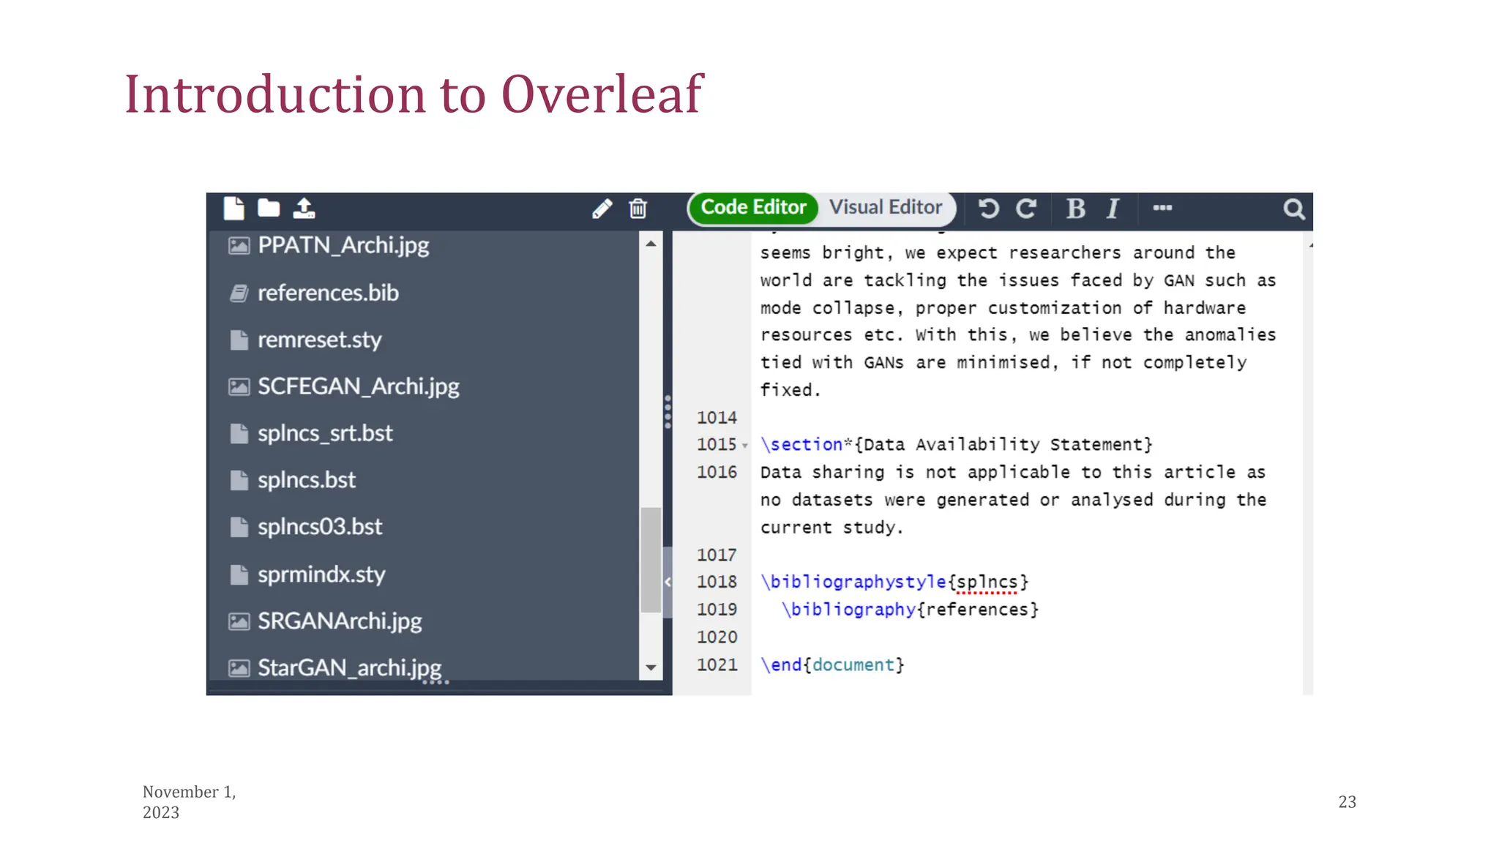Click image icon beside PPATN_Archi.jpg
Image resolution: width=1499 pixels, height=843 pixels.
pyautogui.click(x=239, y=246)
